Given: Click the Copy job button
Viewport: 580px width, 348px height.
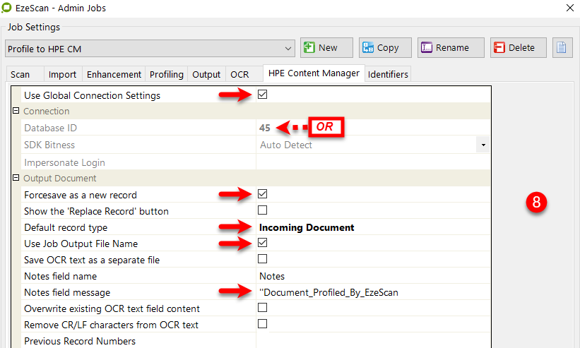Looking at the screenshot, I should point(380,48).
